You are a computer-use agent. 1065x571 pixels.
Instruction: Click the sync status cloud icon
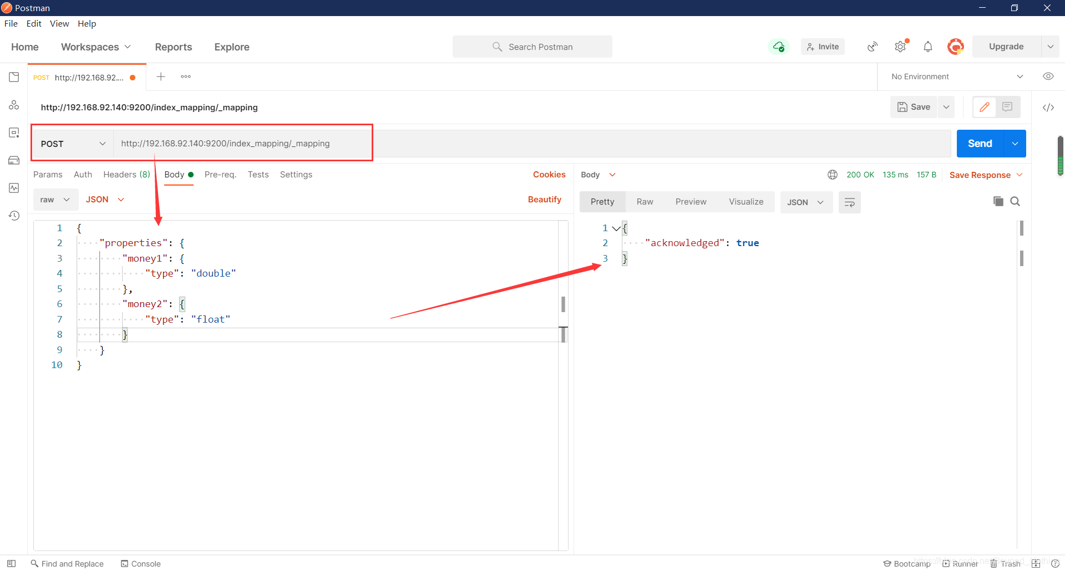click(x=778, y=47)
